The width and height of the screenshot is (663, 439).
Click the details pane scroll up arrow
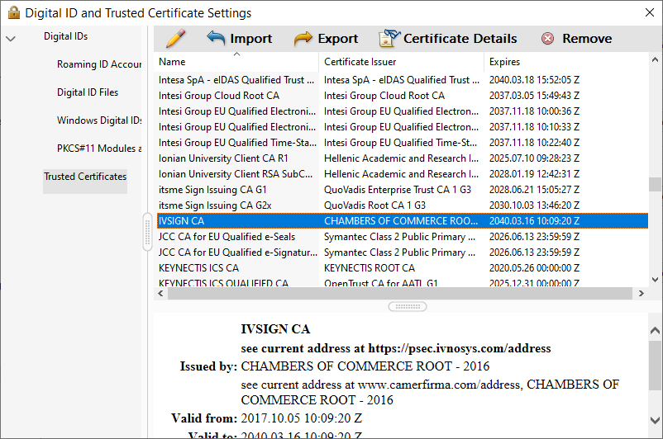tap(655, 331)
